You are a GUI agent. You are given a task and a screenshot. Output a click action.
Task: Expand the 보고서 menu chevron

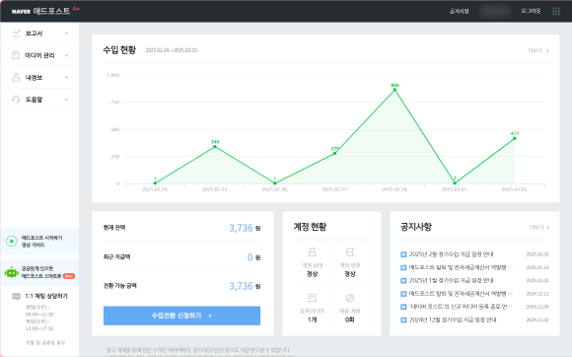click(x=66, y=34)
